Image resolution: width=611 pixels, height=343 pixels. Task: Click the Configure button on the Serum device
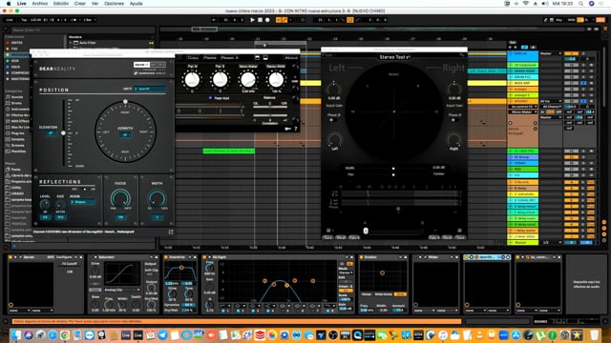click(64, 257)
